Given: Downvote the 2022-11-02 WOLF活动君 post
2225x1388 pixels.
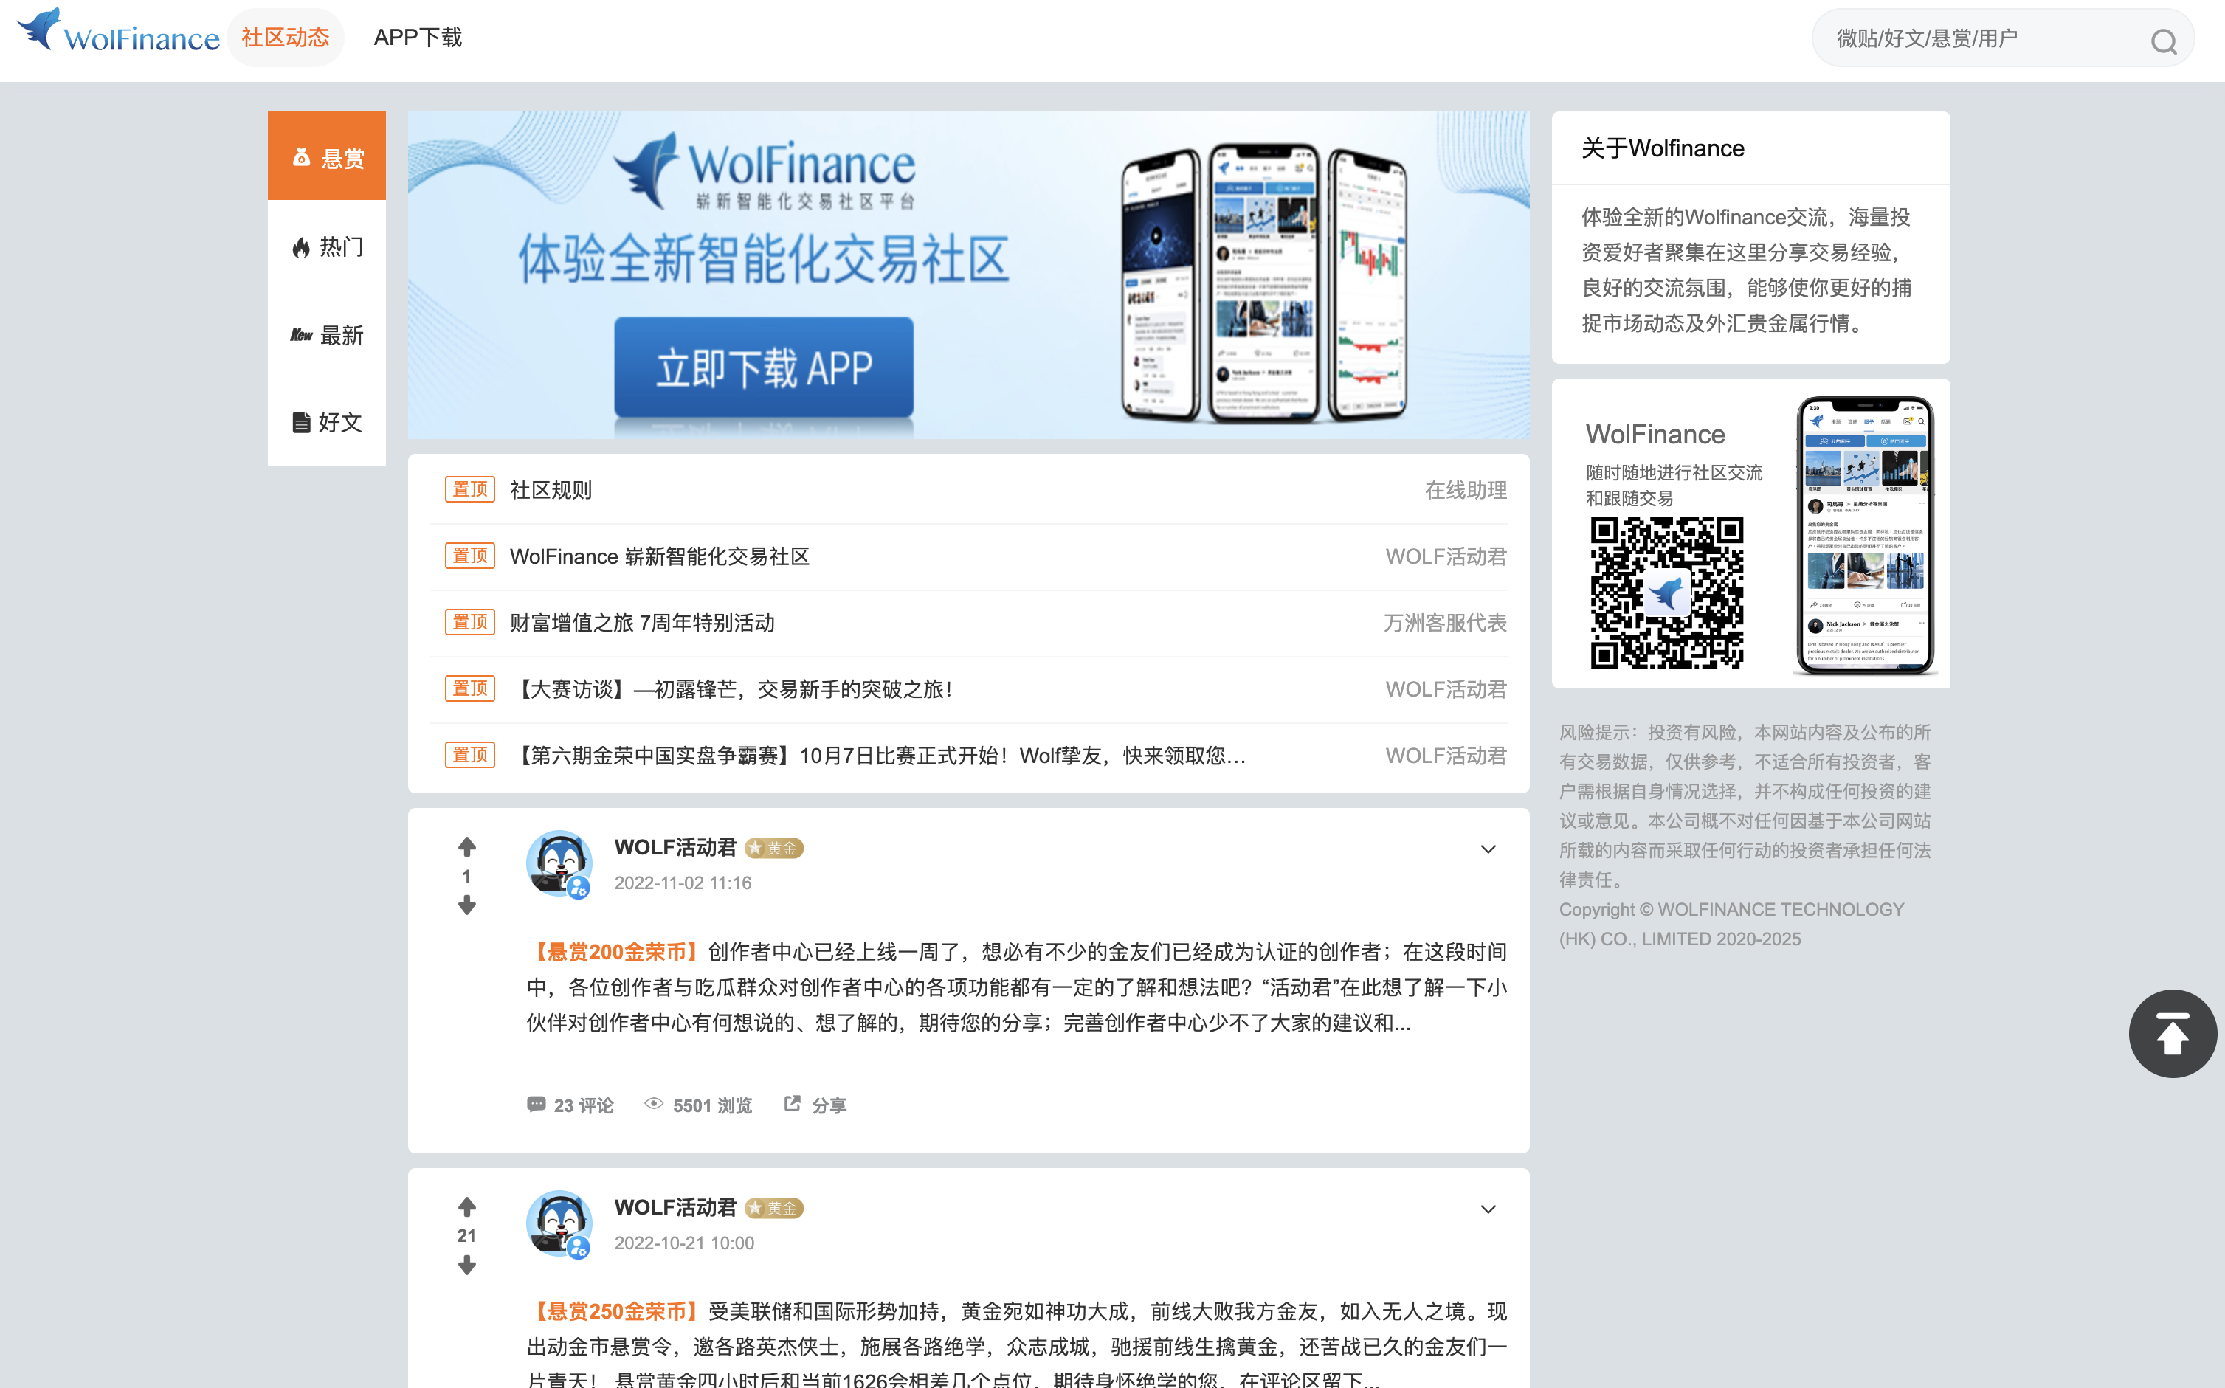Looking at the screenshot, I should [x=466, y=906].
